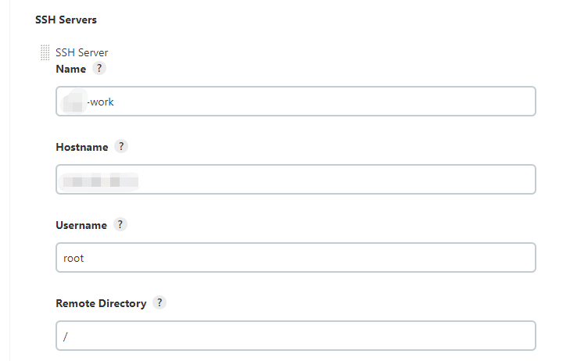
Task: Click the blurred prefix before "-work"
Action: tap(74, 102)
